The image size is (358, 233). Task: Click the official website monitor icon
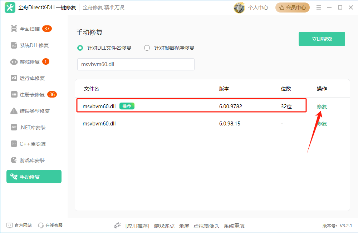click(10, 225)
